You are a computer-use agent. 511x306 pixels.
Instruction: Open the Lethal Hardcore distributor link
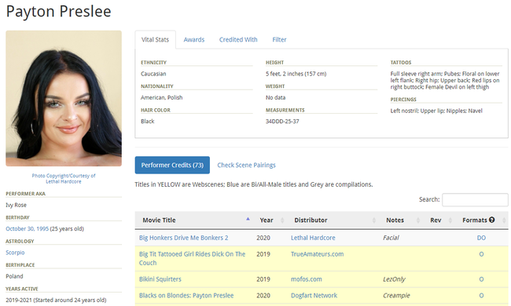pos(313,238)
